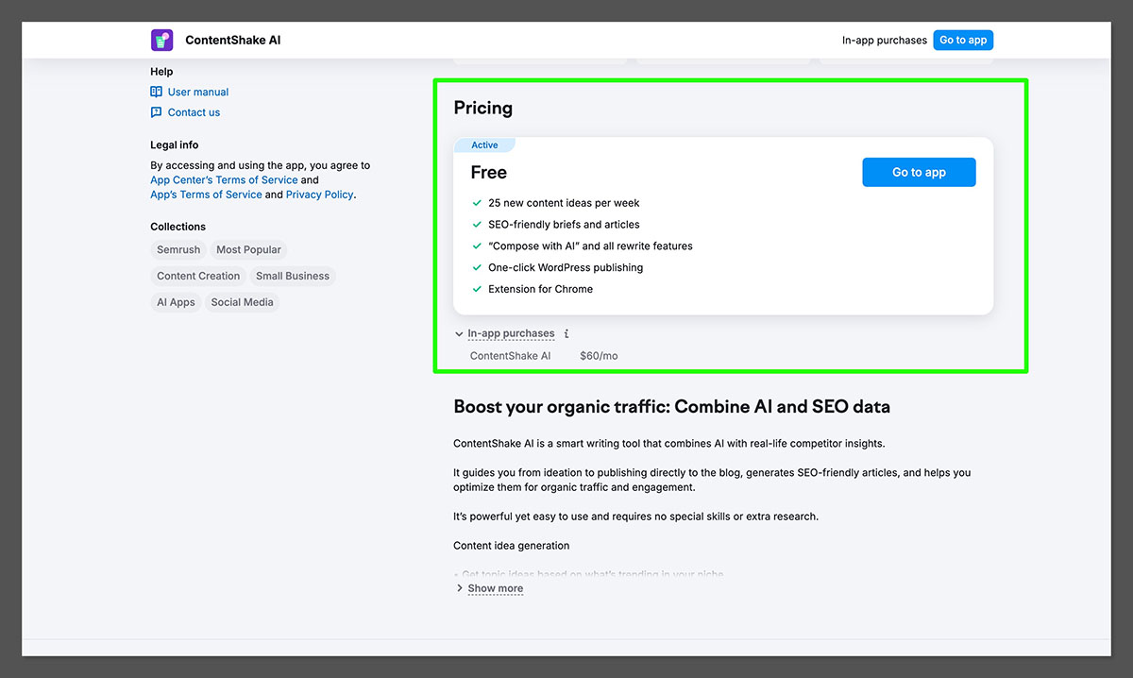Open the Social Media collection tag

click(242, 303)
